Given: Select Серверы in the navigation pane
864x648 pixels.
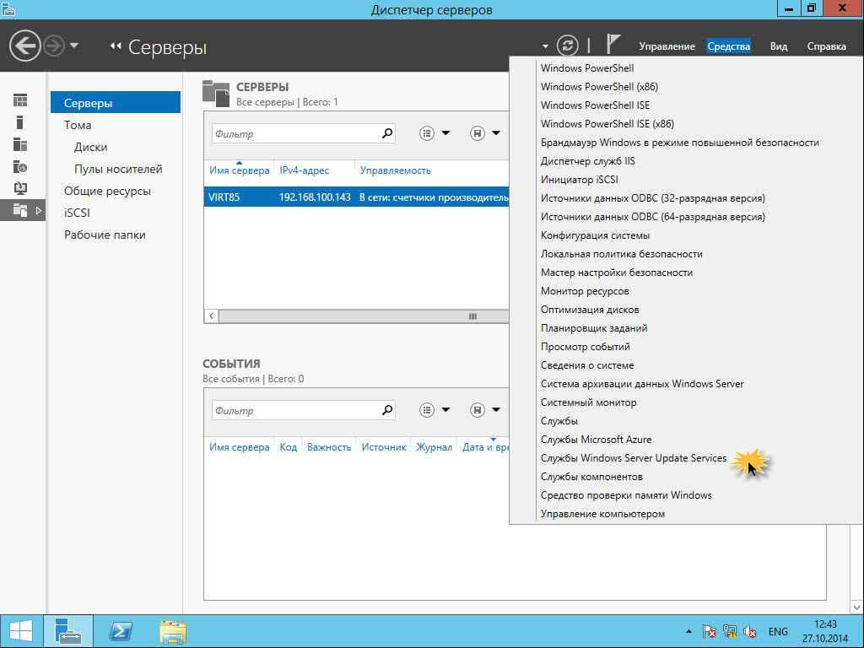Looking at the screenshot, I should point(115,102).
